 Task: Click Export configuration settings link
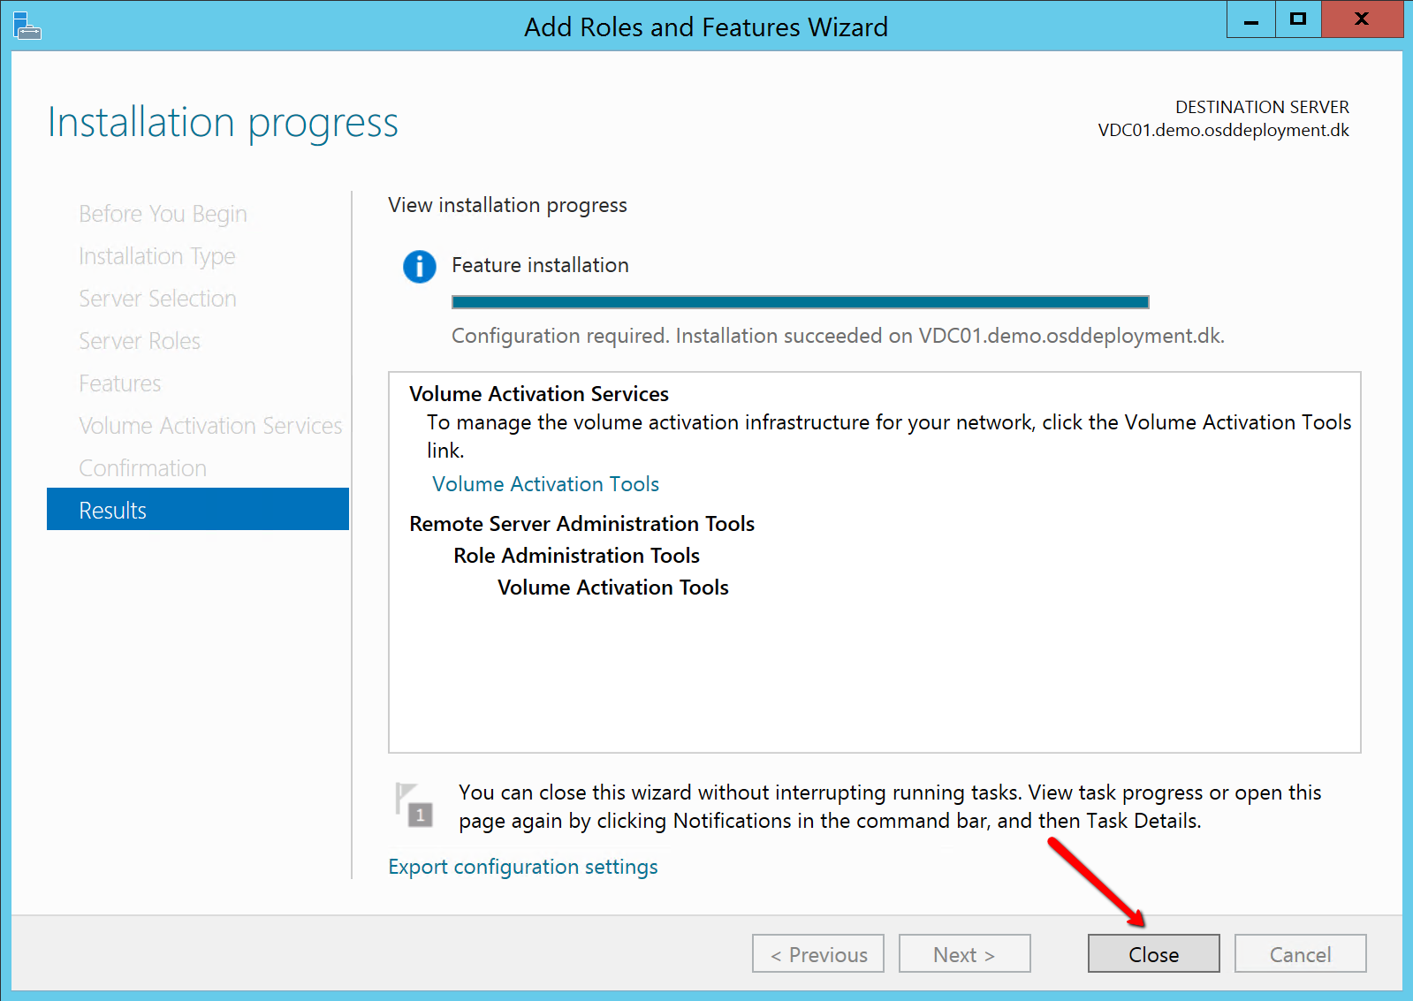pos(523,867)
